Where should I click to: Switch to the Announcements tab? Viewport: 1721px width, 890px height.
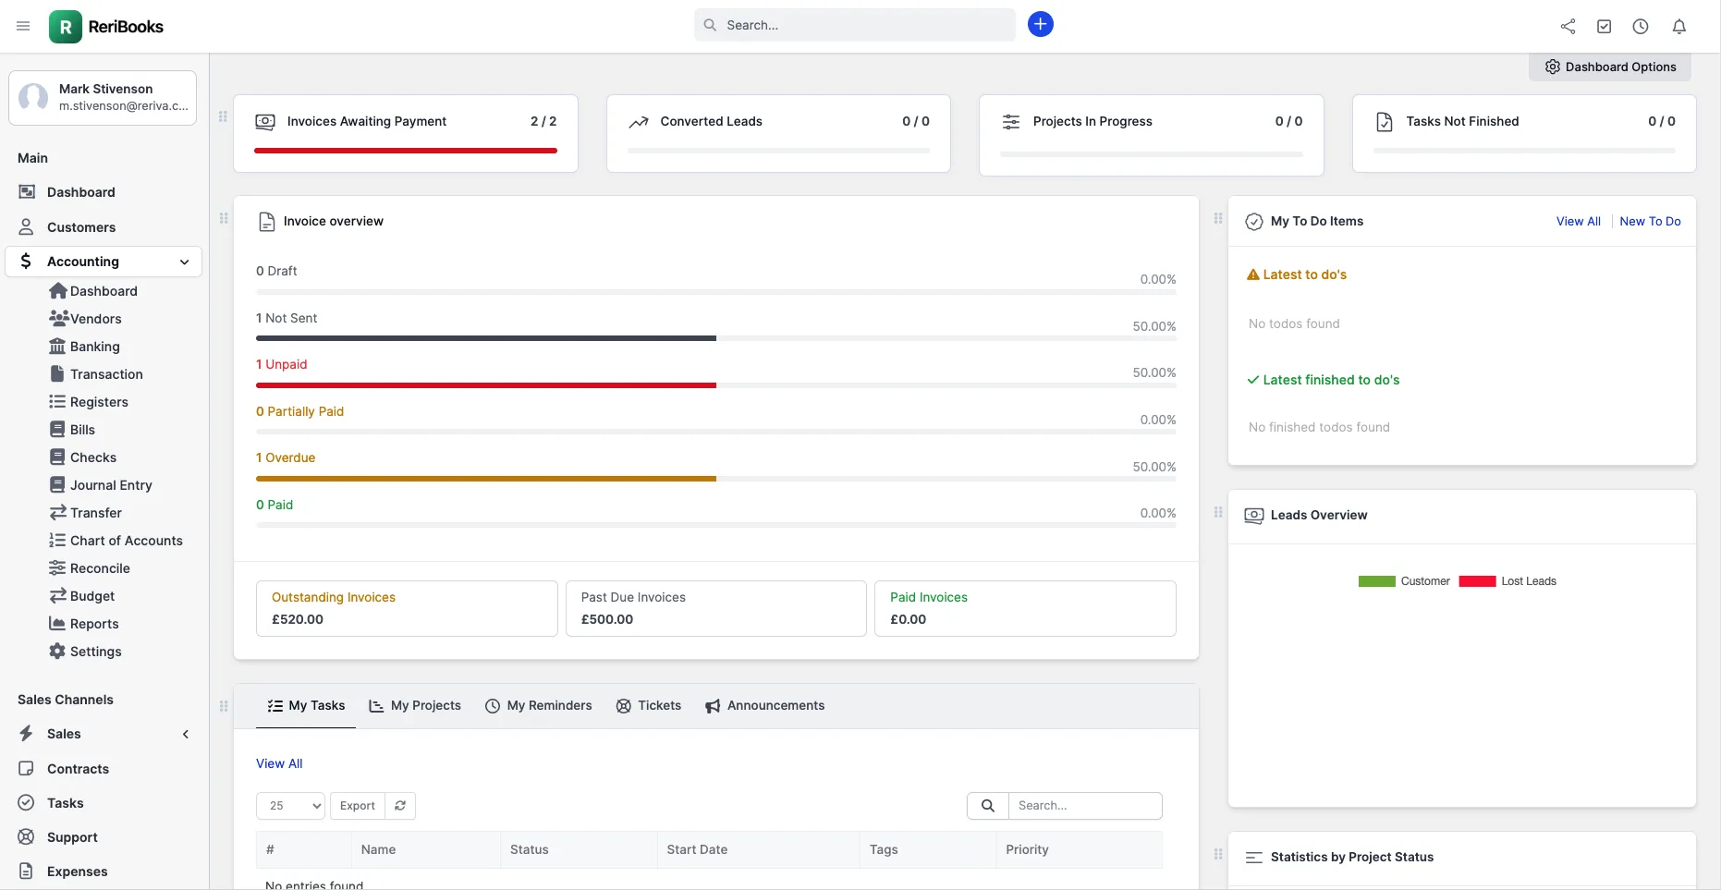point(765,706)
